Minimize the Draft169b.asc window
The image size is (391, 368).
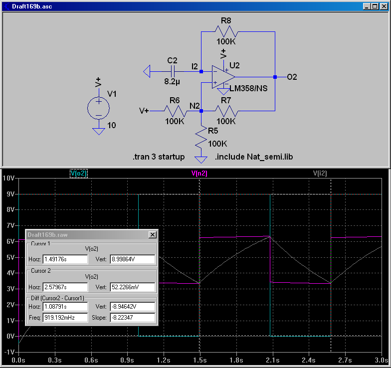click(x=367, y=6)
